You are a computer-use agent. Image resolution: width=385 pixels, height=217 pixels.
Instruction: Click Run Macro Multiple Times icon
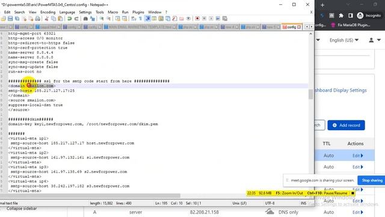218,19
